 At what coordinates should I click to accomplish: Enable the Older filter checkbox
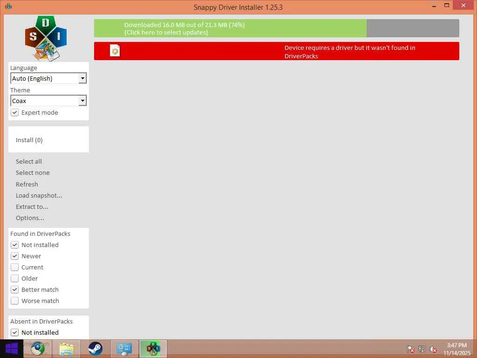[x=14, y=279]
